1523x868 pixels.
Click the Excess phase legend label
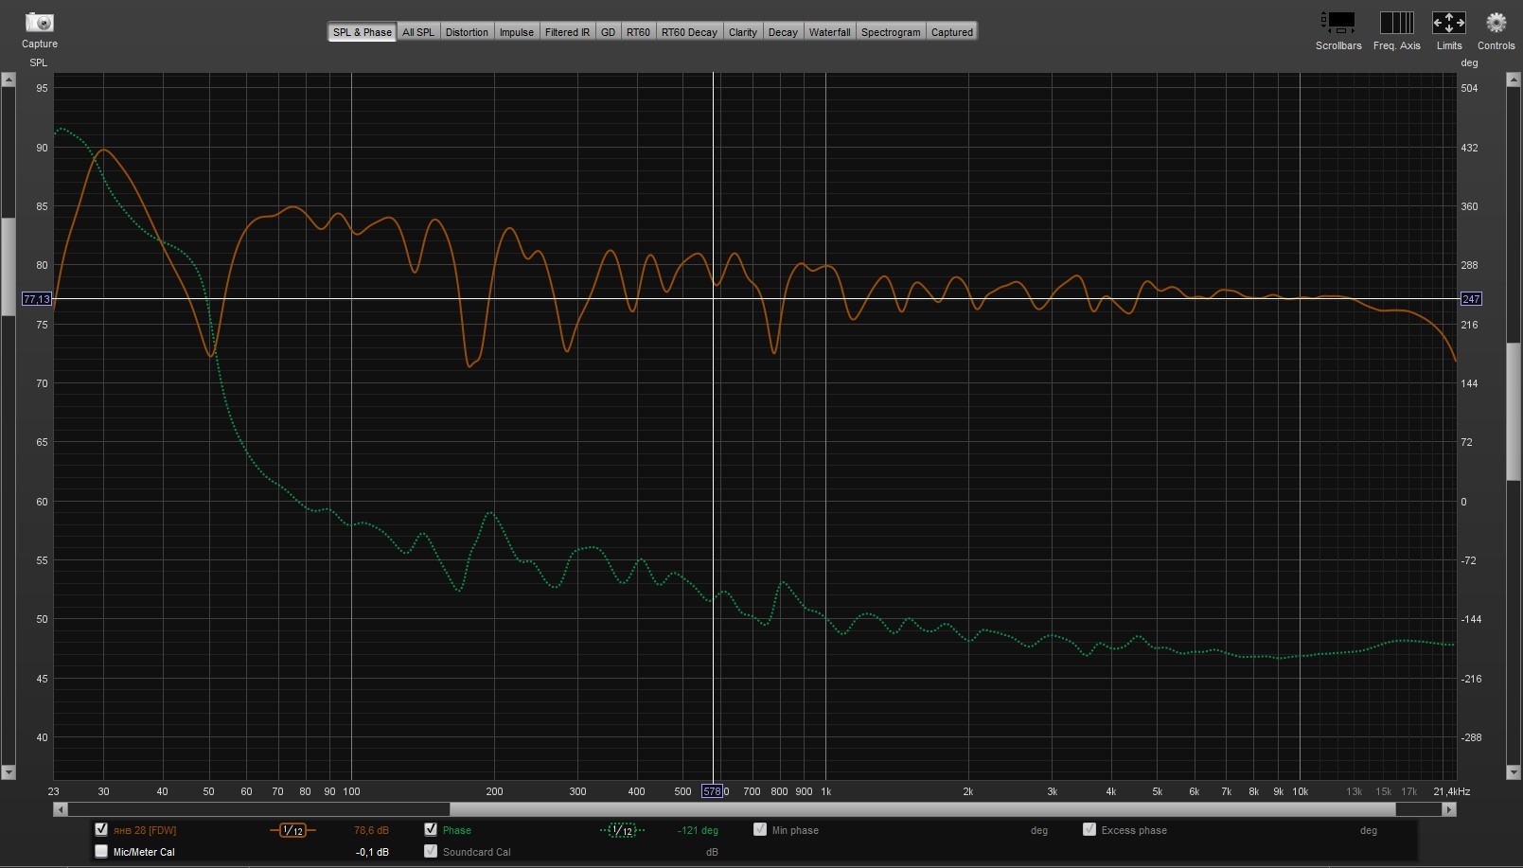(1134, 830)
